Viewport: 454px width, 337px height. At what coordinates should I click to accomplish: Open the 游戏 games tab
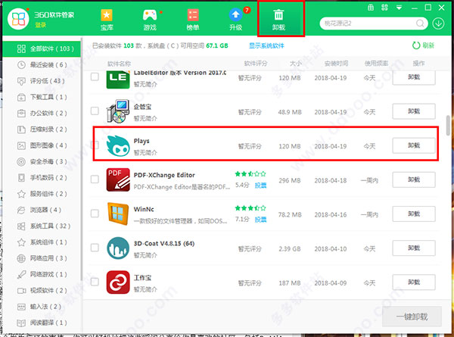coord(150,20)
